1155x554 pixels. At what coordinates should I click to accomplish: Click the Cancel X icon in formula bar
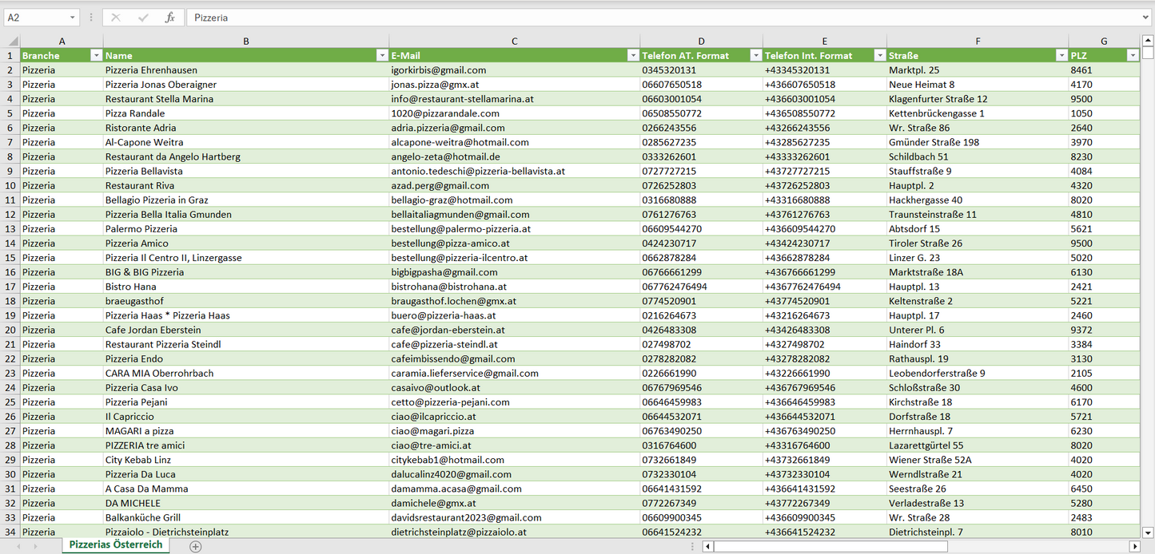tap(116, 18)
